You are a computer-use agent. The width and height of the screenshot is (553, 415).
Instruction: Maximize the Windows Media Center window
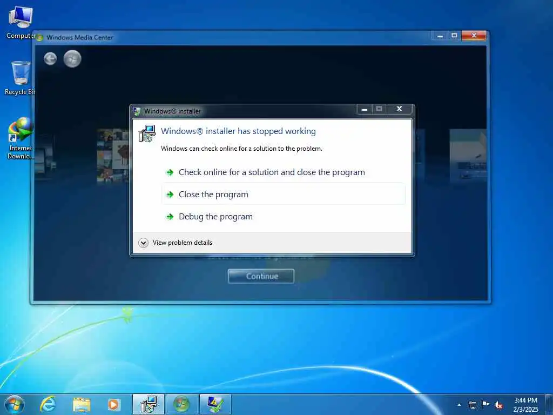coord(454,36)
